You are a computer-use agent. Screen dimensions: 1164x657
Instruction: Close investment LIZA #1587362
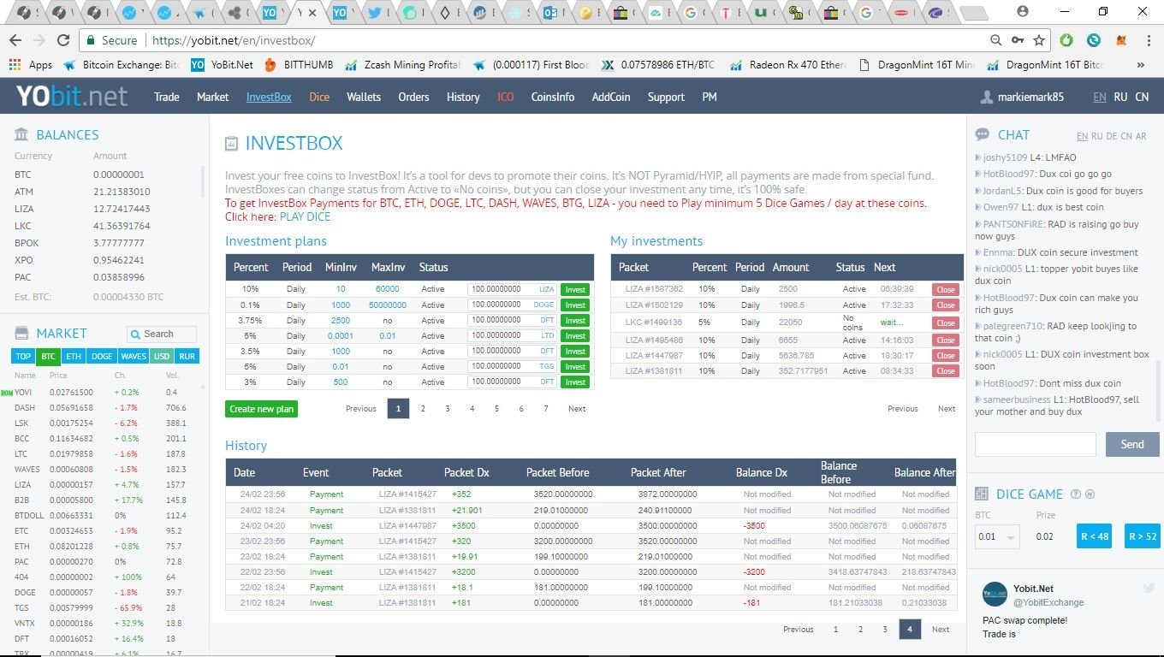click(x=945, y=289)
